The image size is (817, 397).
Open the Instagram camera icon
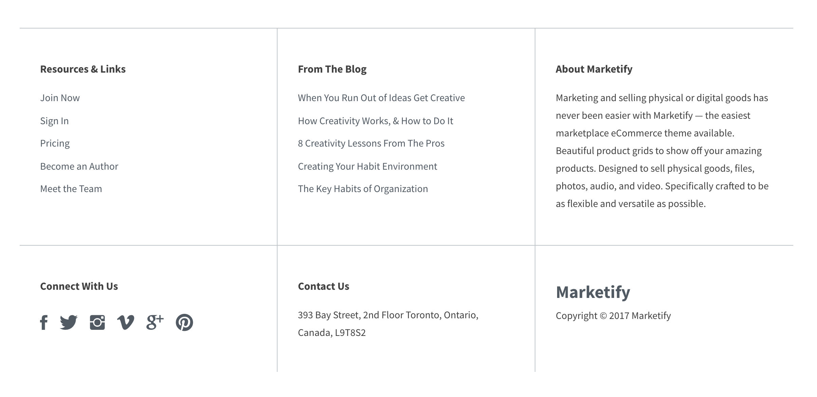[x=97, y=322]
